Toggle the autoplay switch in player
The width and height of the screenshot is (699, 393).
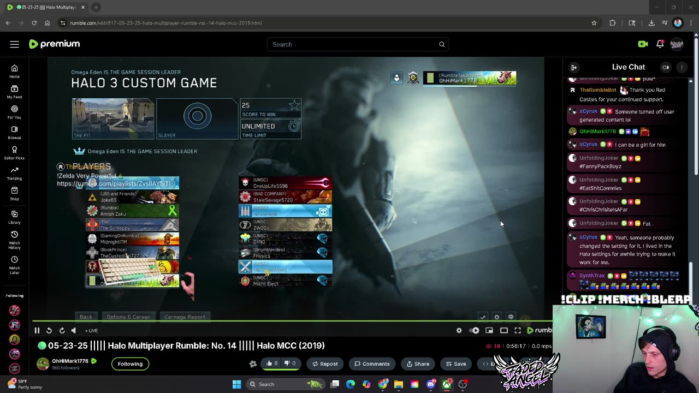475,330
